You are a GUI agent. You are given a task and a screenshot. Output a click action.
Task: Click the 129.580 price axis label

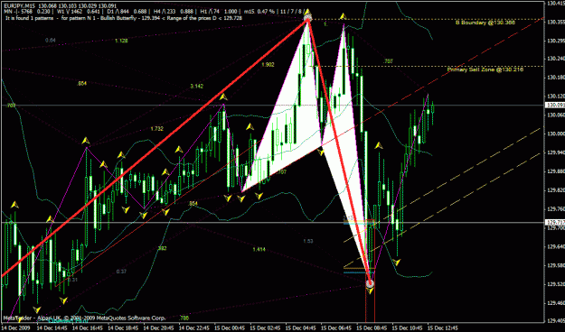click(x=556, y=265)
